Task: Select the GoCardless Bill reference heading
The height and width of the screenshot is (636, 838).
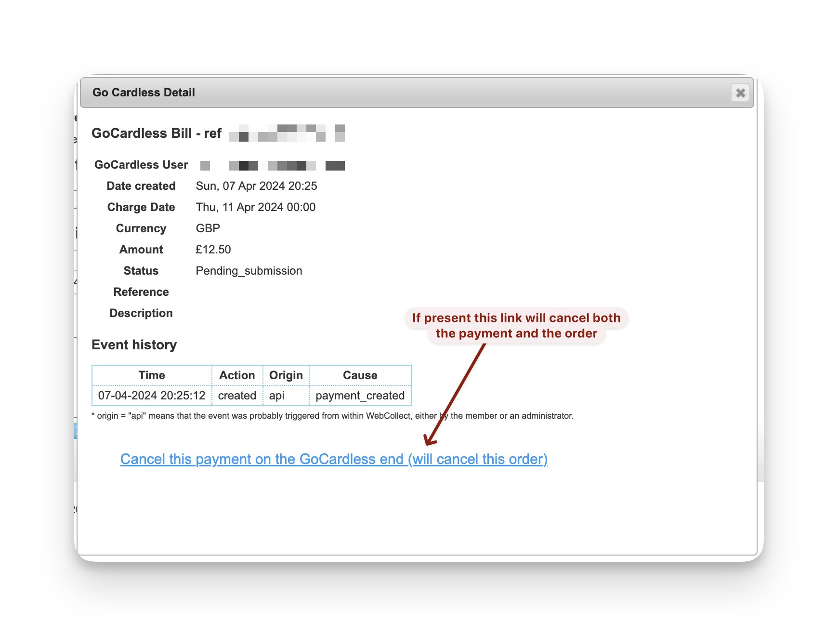Action: (157, 133)
